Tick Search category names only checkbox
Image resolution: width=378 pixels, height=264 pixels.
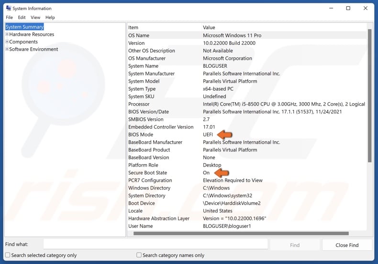[139, 255]
